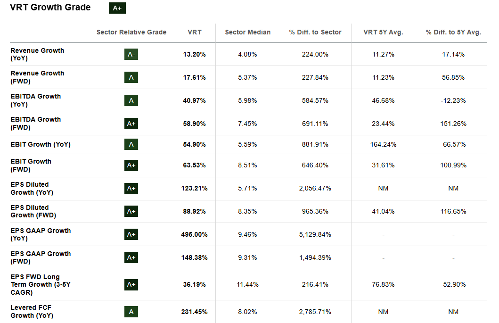Select the A grade badge for EBITDA Growth (YoY)
Viewport: 499px width, 323px height.
131,100
